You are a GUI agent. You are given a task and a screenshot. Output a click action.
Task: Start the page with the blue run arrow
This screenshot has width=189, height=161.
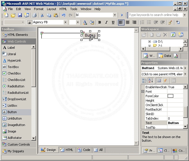click(122, 15)
